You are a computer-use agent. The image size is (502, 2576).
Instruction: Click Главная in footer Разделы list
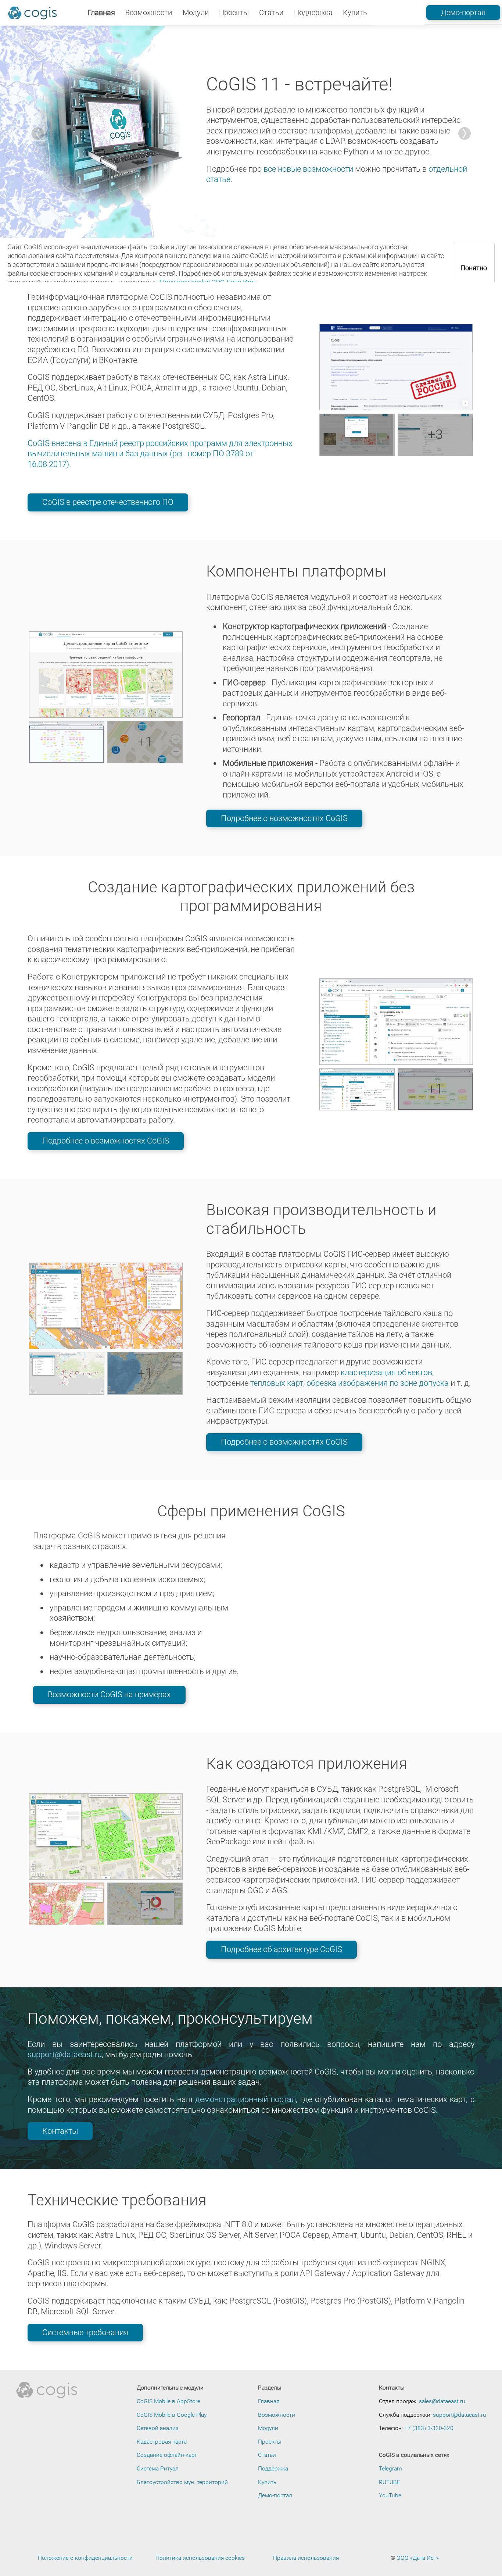click(269, 2401)
